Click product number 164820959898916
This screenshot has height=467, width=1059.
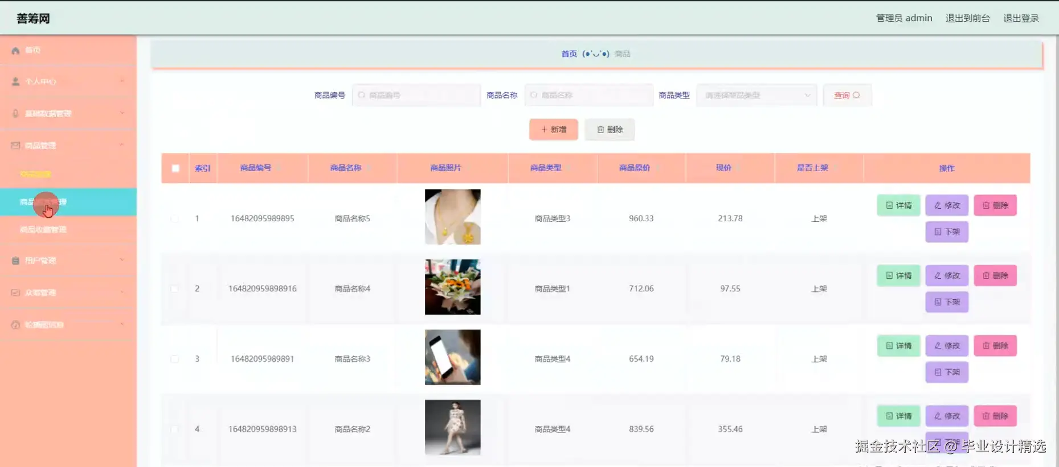point(263,289)
